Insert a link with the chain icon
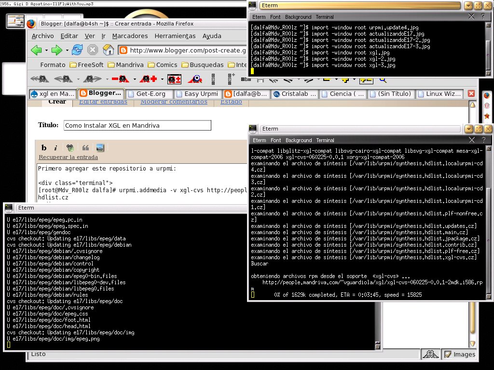This screenshot has height=370, width=494. (x=70, y=147)
